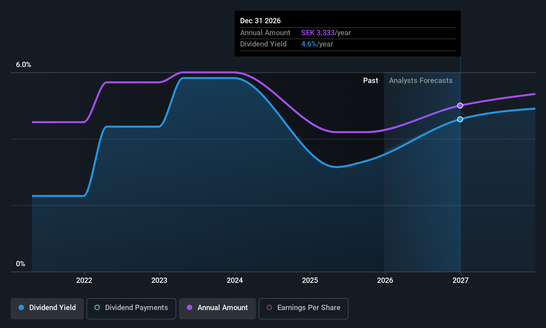Toggle the Dividend Yield legend button

point(47,309)
